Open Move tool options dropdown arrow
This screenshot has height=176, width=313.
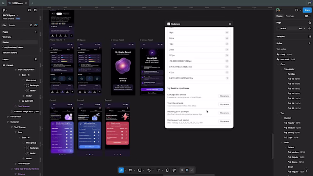pos(125,171)
